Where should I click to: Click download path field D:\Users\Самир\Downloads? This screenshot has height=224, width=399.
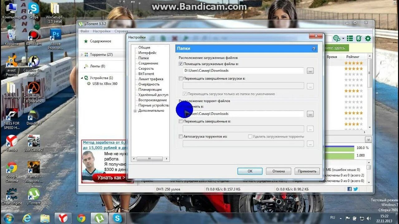(243, 71)
